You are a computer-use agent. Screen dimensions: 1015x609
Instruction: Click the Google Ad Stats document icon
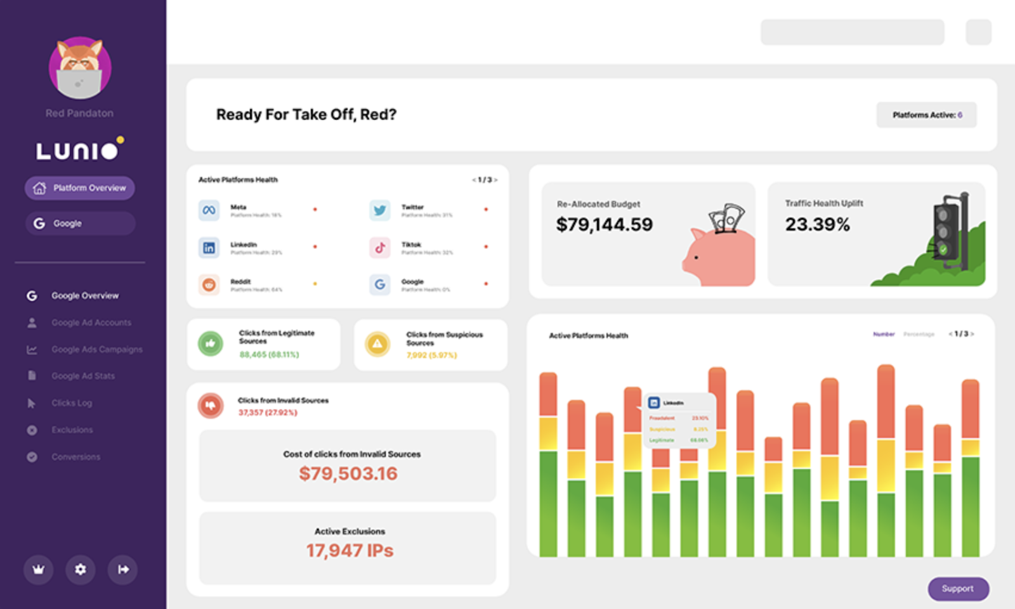32,376
